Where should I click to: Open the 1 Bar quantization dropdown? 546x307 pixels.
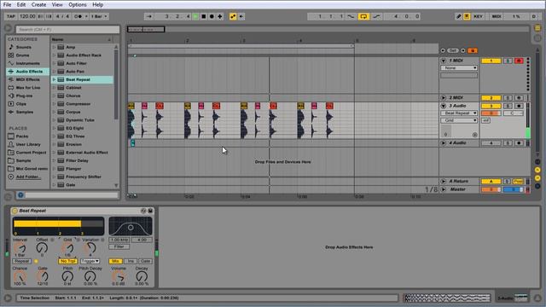99,16
